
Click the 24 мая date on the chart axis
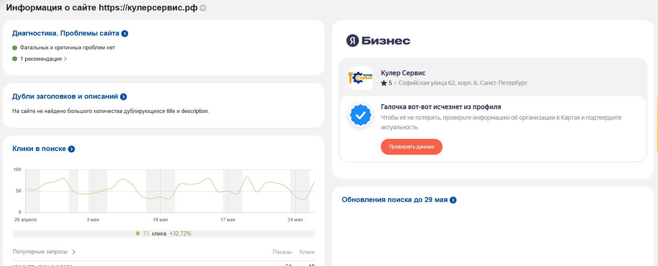pyautogui.click(x=295, y=220)
